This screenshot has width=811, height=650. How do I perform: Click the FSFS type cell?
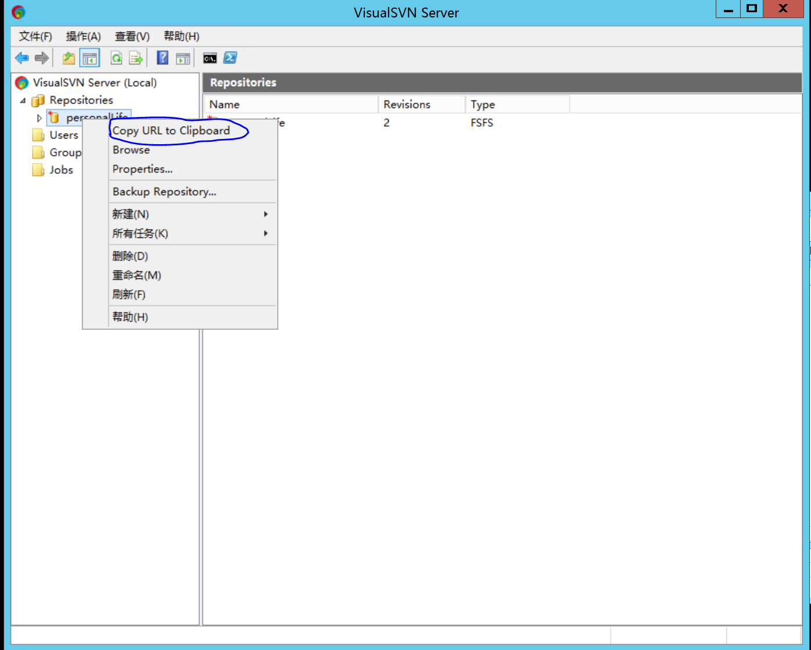(x=482, y=123)
